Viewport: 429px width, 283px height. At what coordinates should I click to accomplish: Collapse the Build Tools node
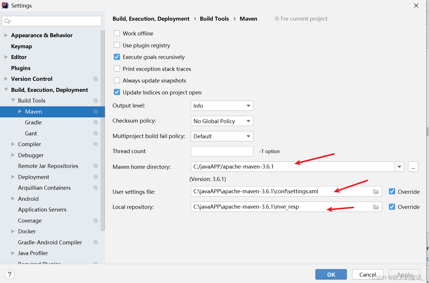point(13,100)
